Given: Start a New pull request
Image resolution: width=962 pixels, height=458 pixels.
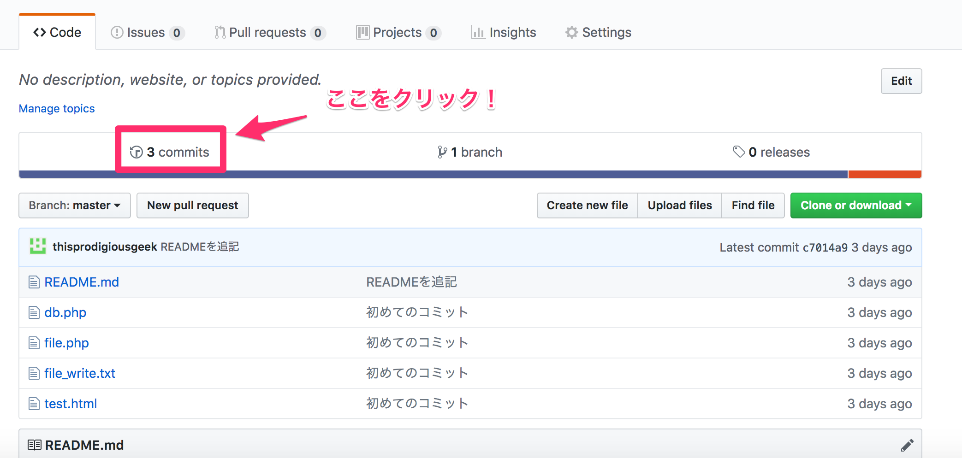Looking at the screenshot, I should (193, 206).
